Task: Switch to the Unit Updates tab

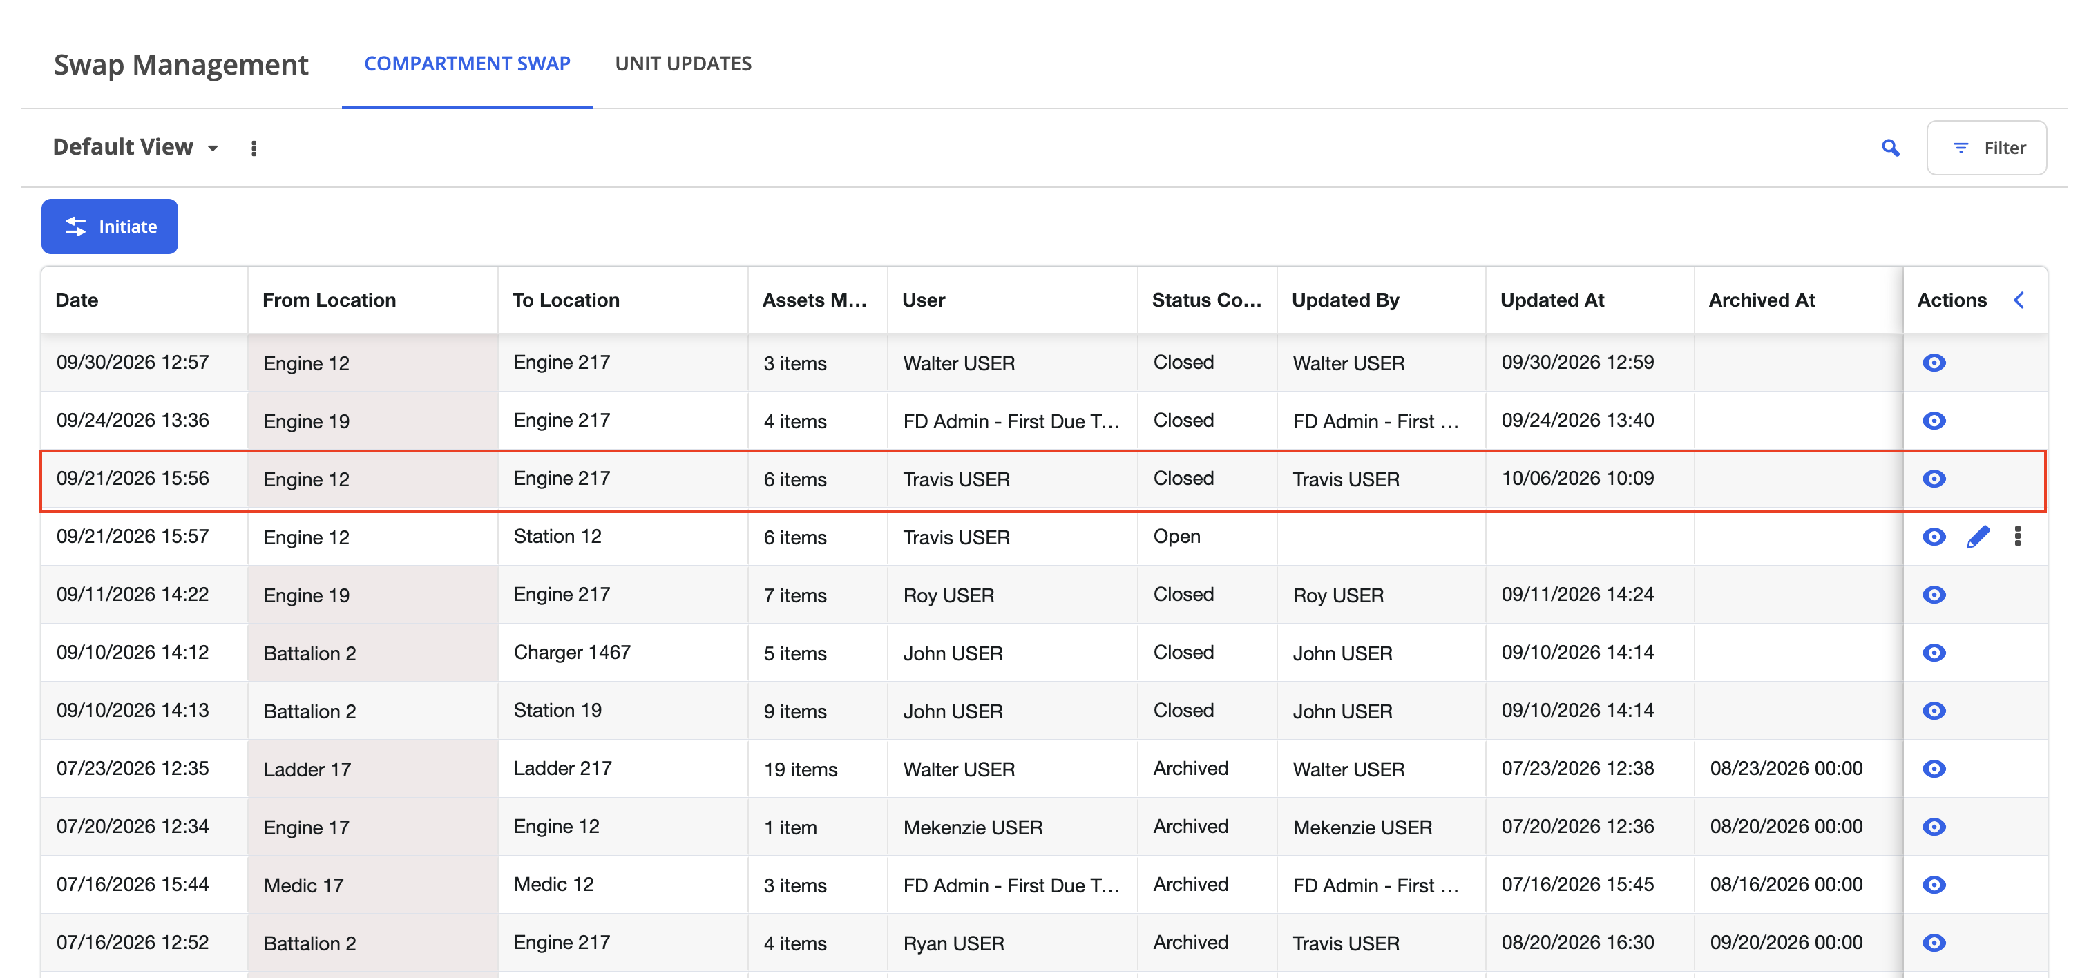Action: (683, 64)
